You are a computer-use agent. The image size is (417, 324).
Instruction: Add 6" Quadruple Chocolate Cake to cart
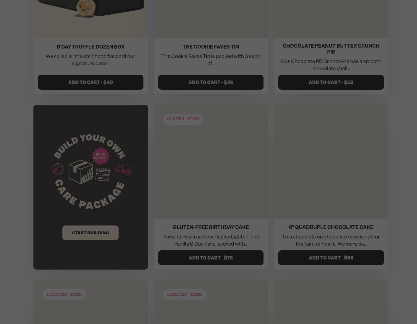331,258
